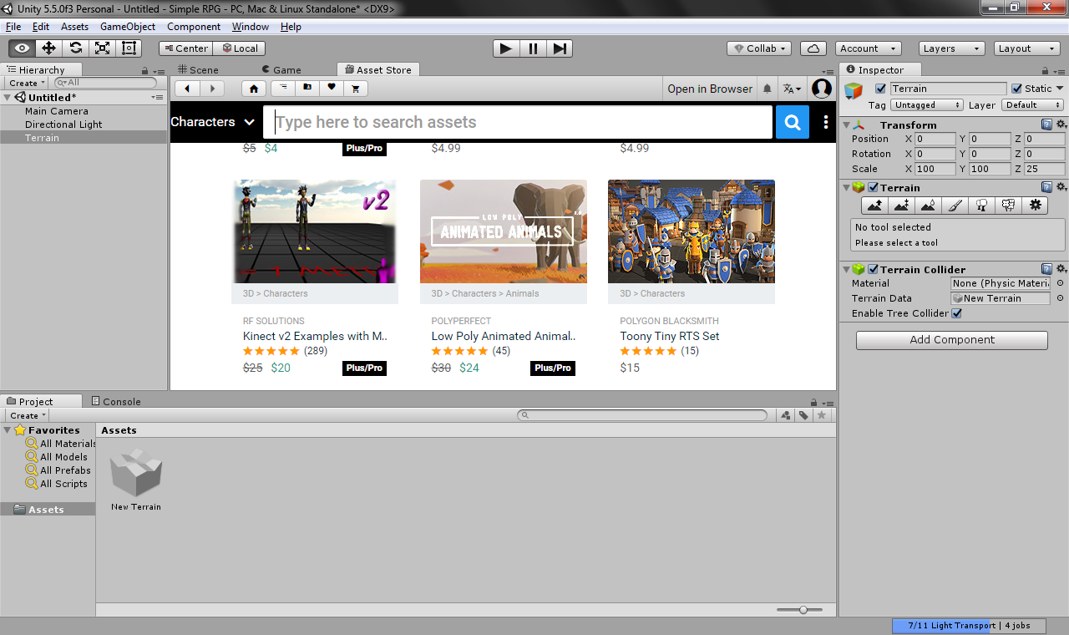1069x635 pixels.
Task: Select the Paint Details terrain tool
Action: 1009,205
